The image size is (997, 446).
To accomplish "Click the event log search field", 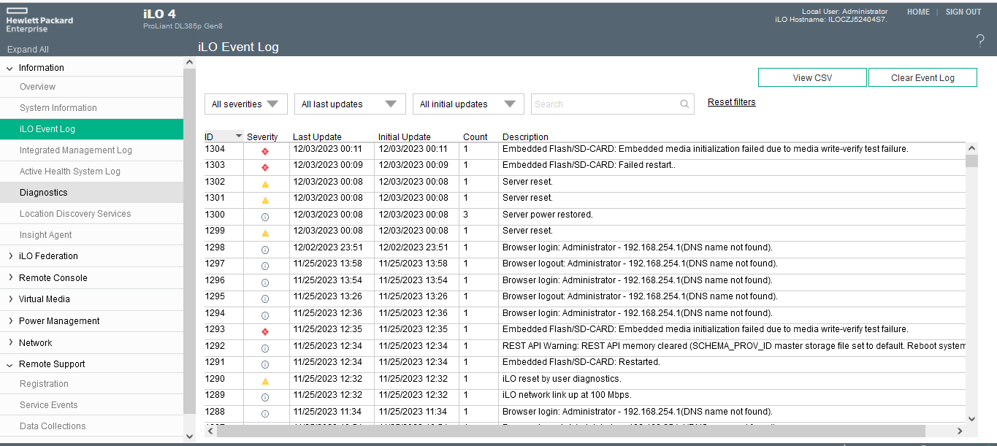I will pyautogui.click(x=605, y=104).
